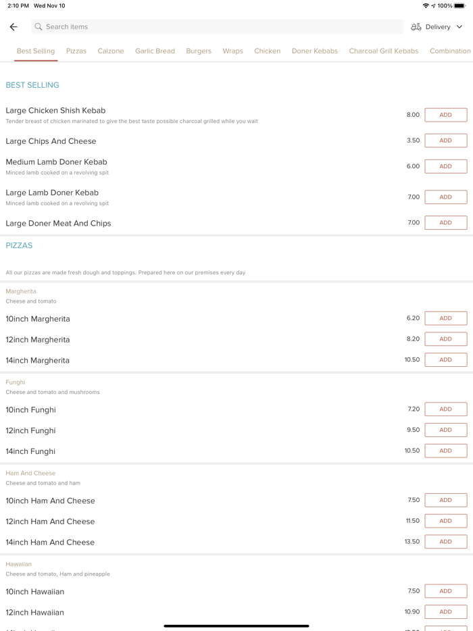The image size is (473, 631).
Task: Tap the battery icon in status bar
Action: click(459, 5)
